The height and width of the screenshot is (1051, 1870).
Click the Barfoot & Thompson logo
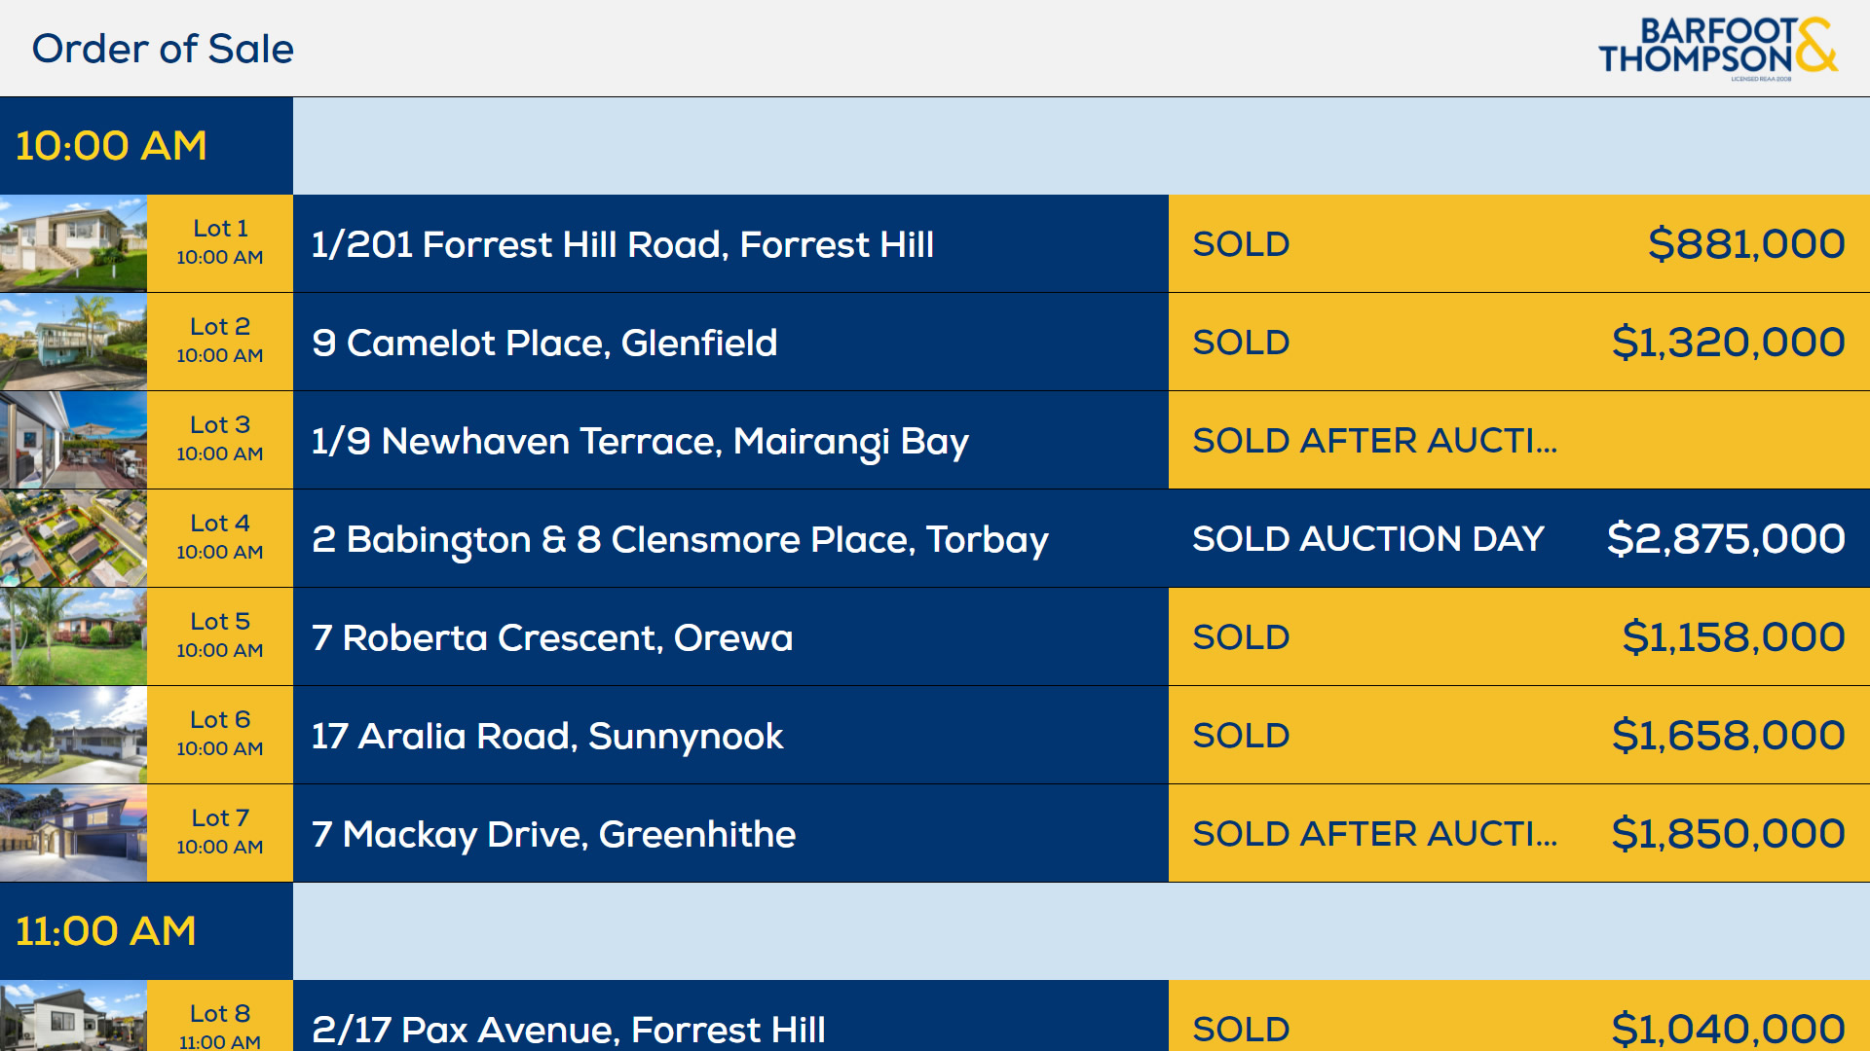tap(1717, 47)
